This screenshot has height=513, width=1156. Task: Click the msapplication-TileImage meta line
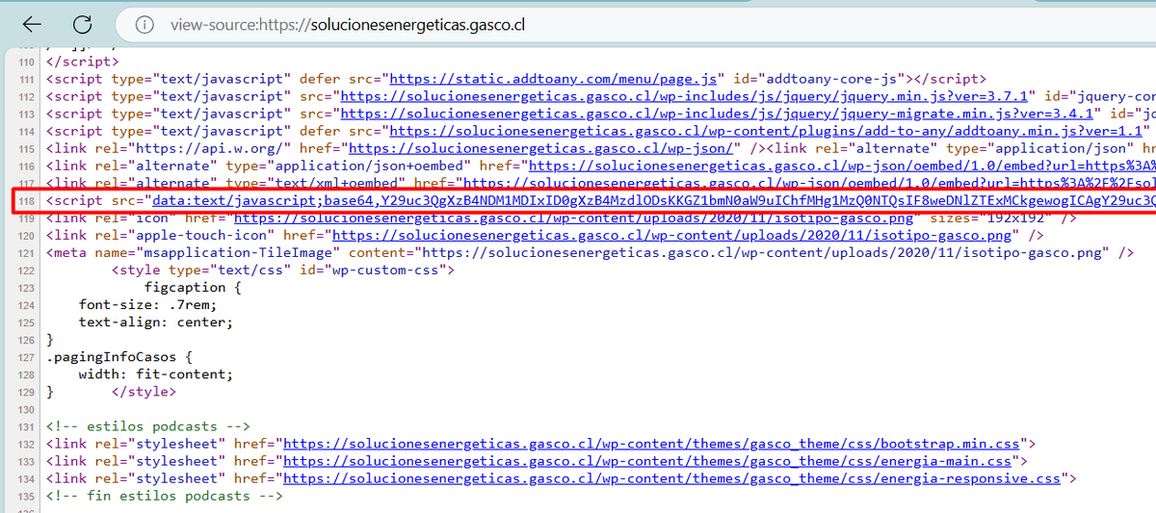590,252
